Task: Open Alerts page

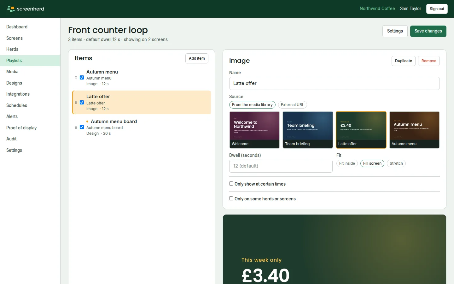Action: pyautogui.click(x=30, y=116)
